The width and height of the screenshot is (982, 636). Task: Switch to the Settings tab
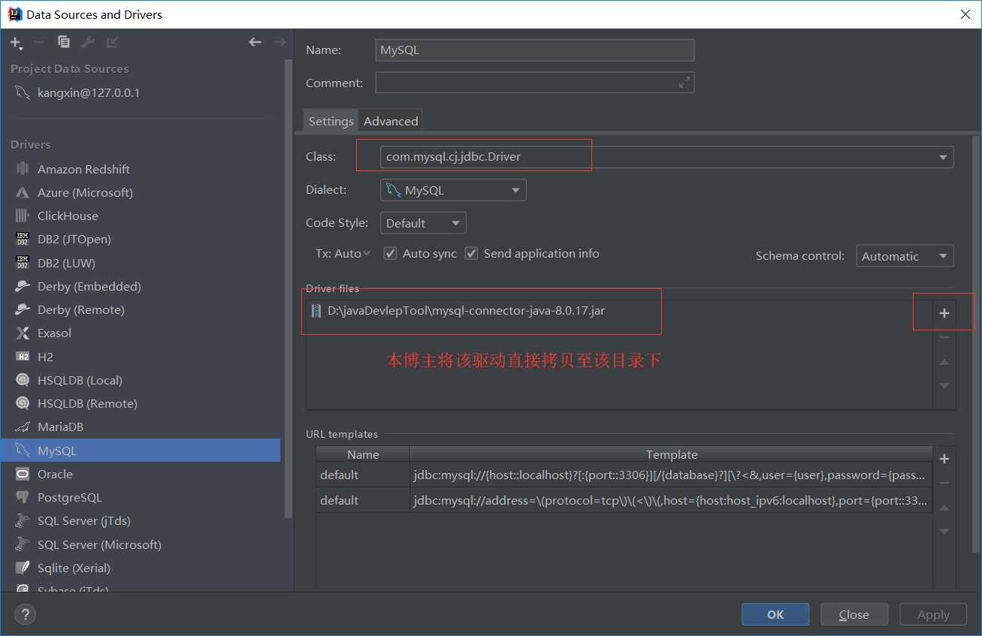[x=331, y=121]
